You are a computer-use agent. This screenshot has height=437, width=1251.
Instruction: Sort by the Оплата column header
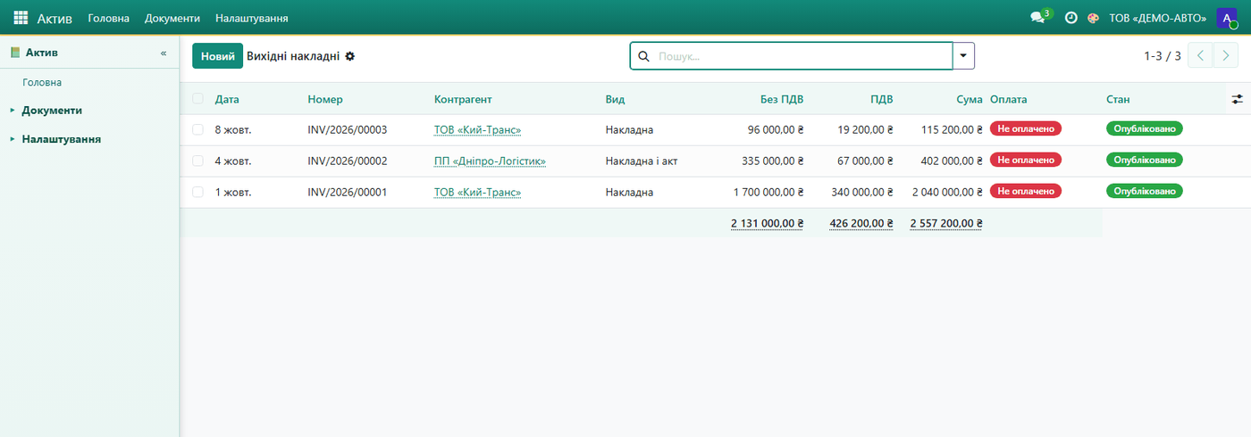coord(1008,99)
